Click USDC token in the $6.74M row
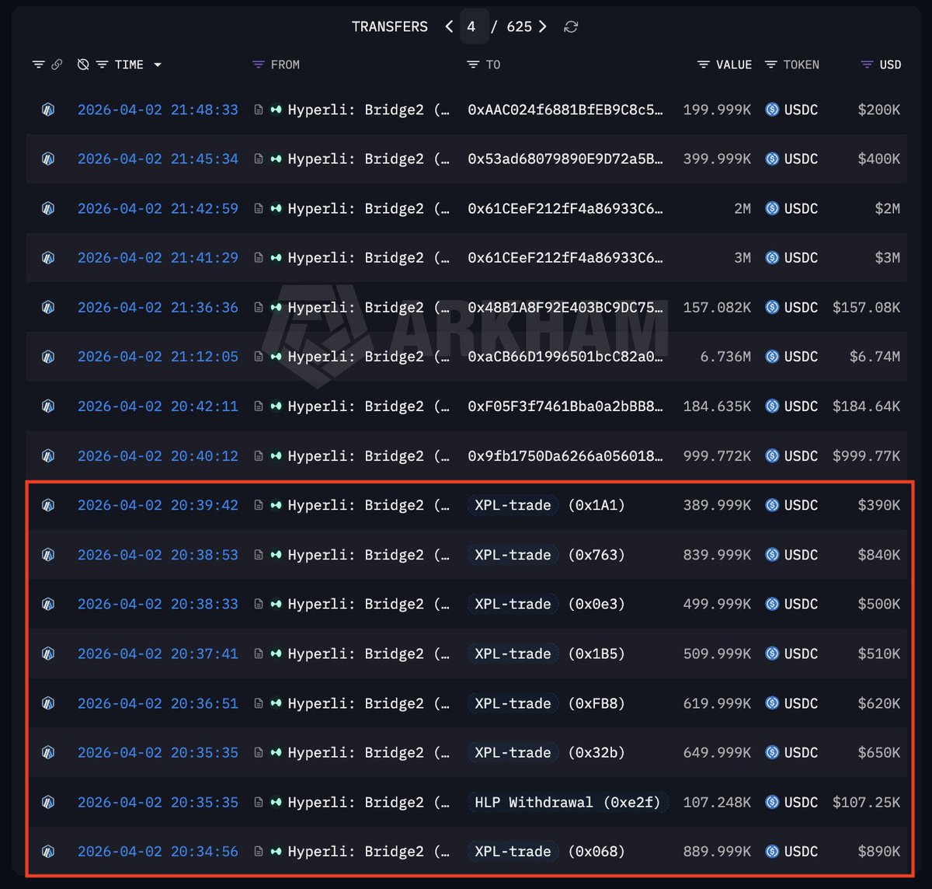 (x=791, y=357)
